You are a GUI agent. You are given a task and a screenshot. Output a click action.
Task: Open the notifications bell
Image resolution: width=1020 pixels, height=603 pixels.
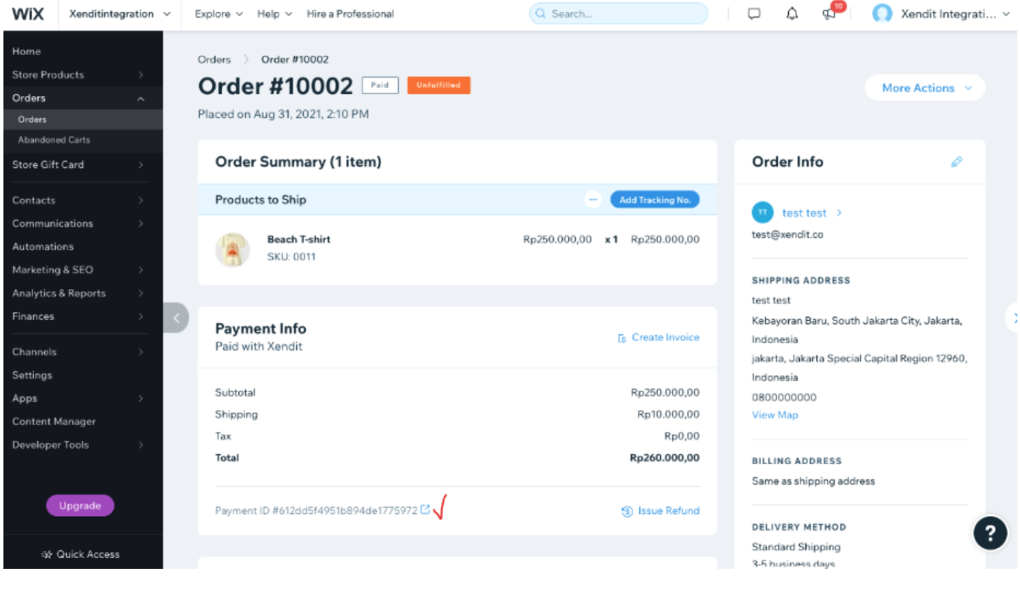click(x=791, y=13)
